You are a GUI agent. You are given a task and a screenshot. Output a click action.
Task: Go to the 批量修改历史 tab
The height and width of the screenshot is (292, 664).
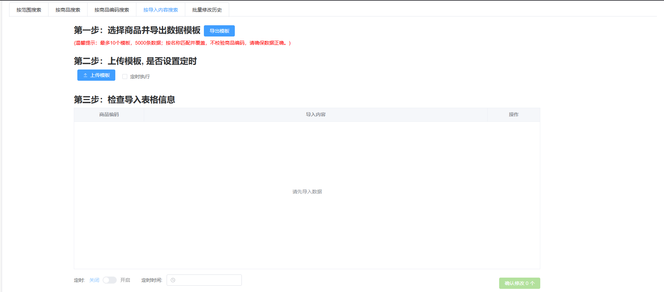(x=207, y=10)
